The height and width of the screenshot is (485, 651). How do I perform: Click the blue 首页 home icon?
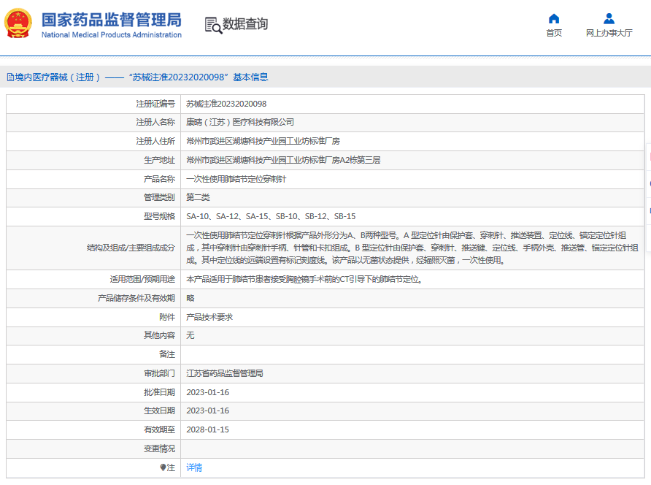pos(553,18)
